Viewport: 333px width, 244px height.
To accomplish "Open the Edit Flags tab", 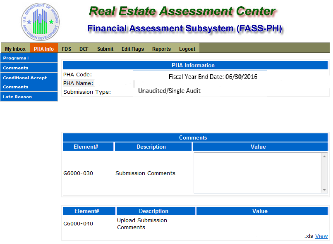I will (x=133, y=49).
